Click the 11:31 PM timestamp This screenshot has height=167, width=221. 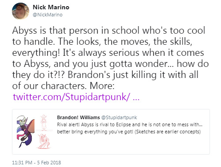pyautogui.click(x=22, y=163)
